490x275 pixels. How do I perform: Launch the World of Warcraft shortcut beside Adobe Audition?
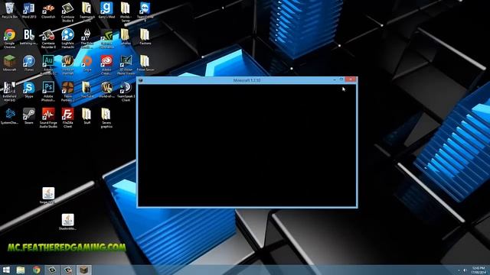pyautogui.click(x=67, y=65)
